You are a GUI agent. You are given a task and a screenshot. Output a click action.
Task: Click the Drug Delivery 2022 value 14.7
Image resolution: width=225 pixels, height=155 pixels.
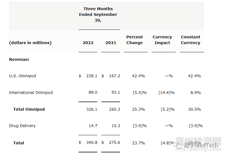93,126
